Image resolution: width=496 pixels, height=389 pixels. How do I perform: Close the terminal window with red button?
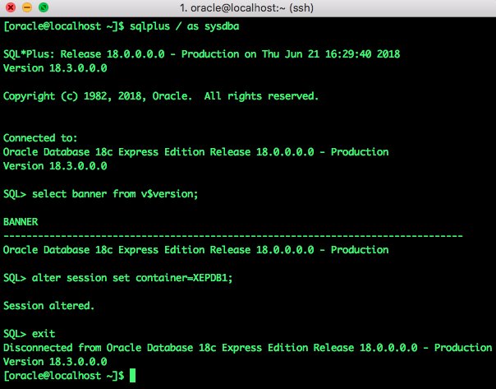(11, 7)
